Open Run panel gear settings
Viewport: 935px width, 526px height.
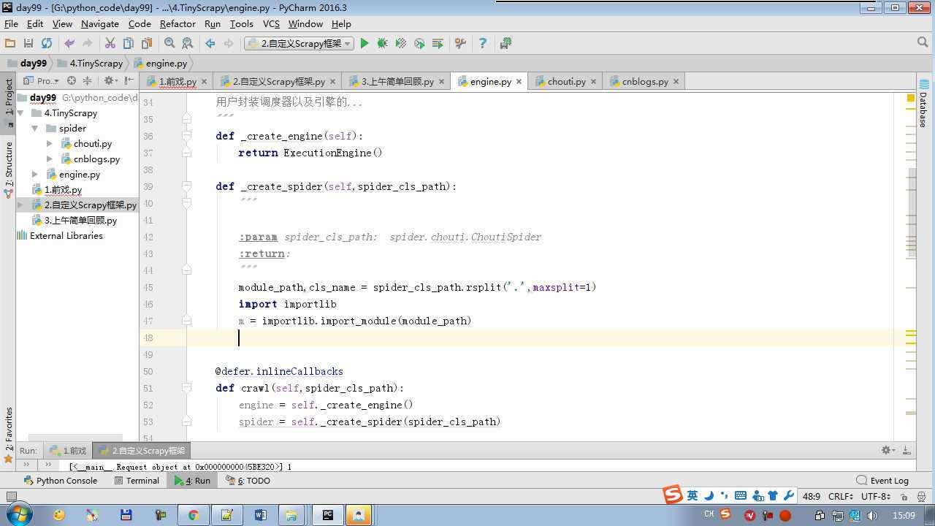coord(888,451)
